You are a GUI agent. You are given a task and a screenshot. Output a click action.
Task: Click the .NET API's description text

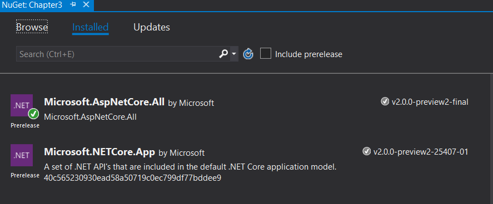(x=190, y=167)
